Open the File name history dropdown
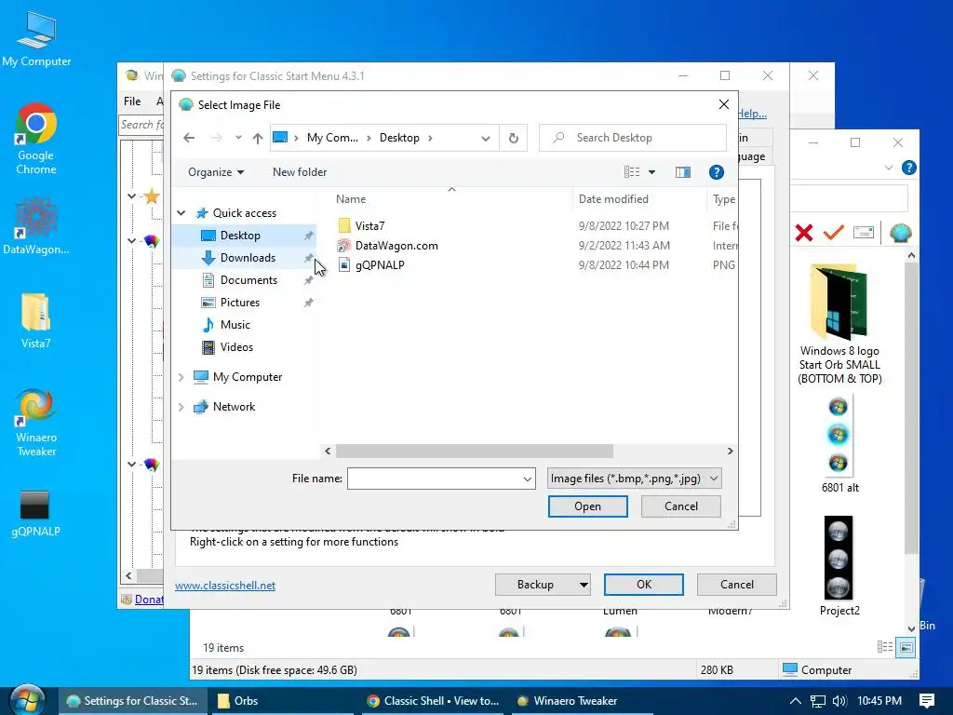 point(528,479)
